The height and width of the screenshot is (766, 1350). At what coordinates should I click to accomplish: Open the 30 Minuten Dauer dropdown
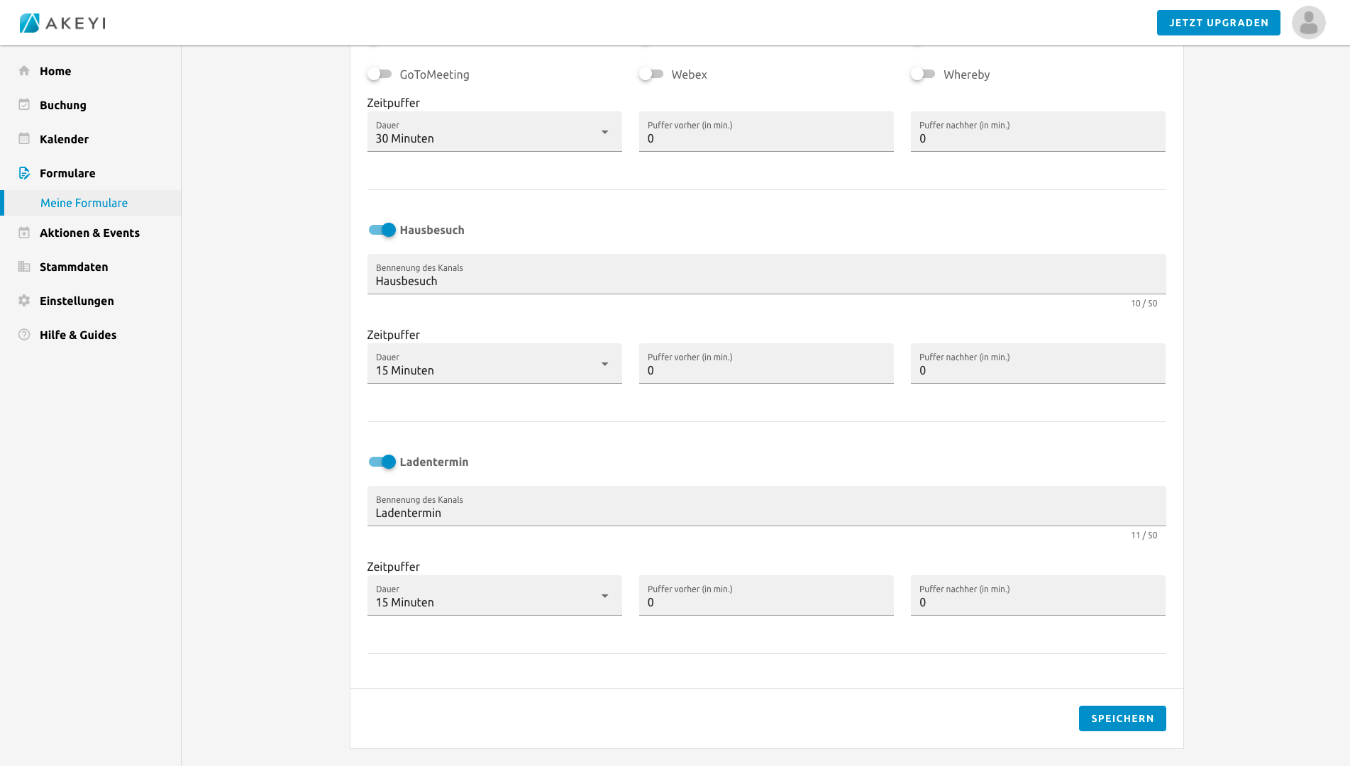494,132
